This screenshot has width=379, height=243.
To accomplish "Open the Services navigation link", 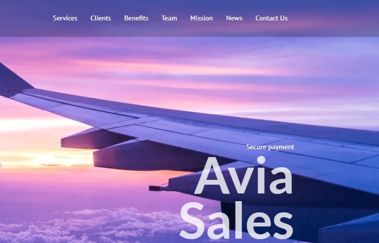I will [x=65, y=18].
